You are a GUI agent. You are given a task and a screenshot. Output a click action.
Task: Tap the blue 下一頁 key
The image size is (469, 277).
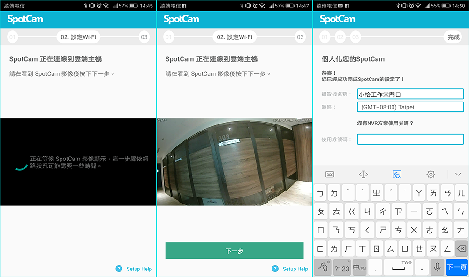(457, 267)
